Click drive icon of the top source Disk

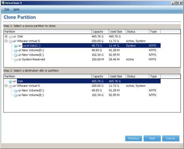coord(14,37)
